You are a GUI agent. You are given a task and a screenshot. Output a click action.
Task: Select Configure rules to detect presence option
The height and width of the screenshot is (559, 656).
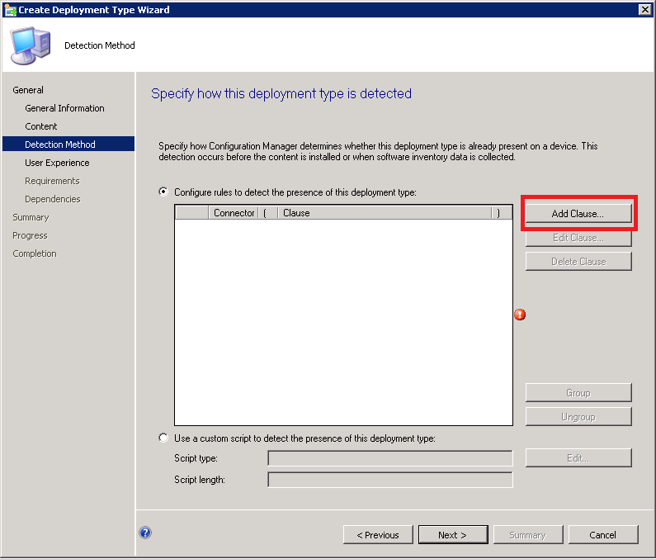coord(163,192)
